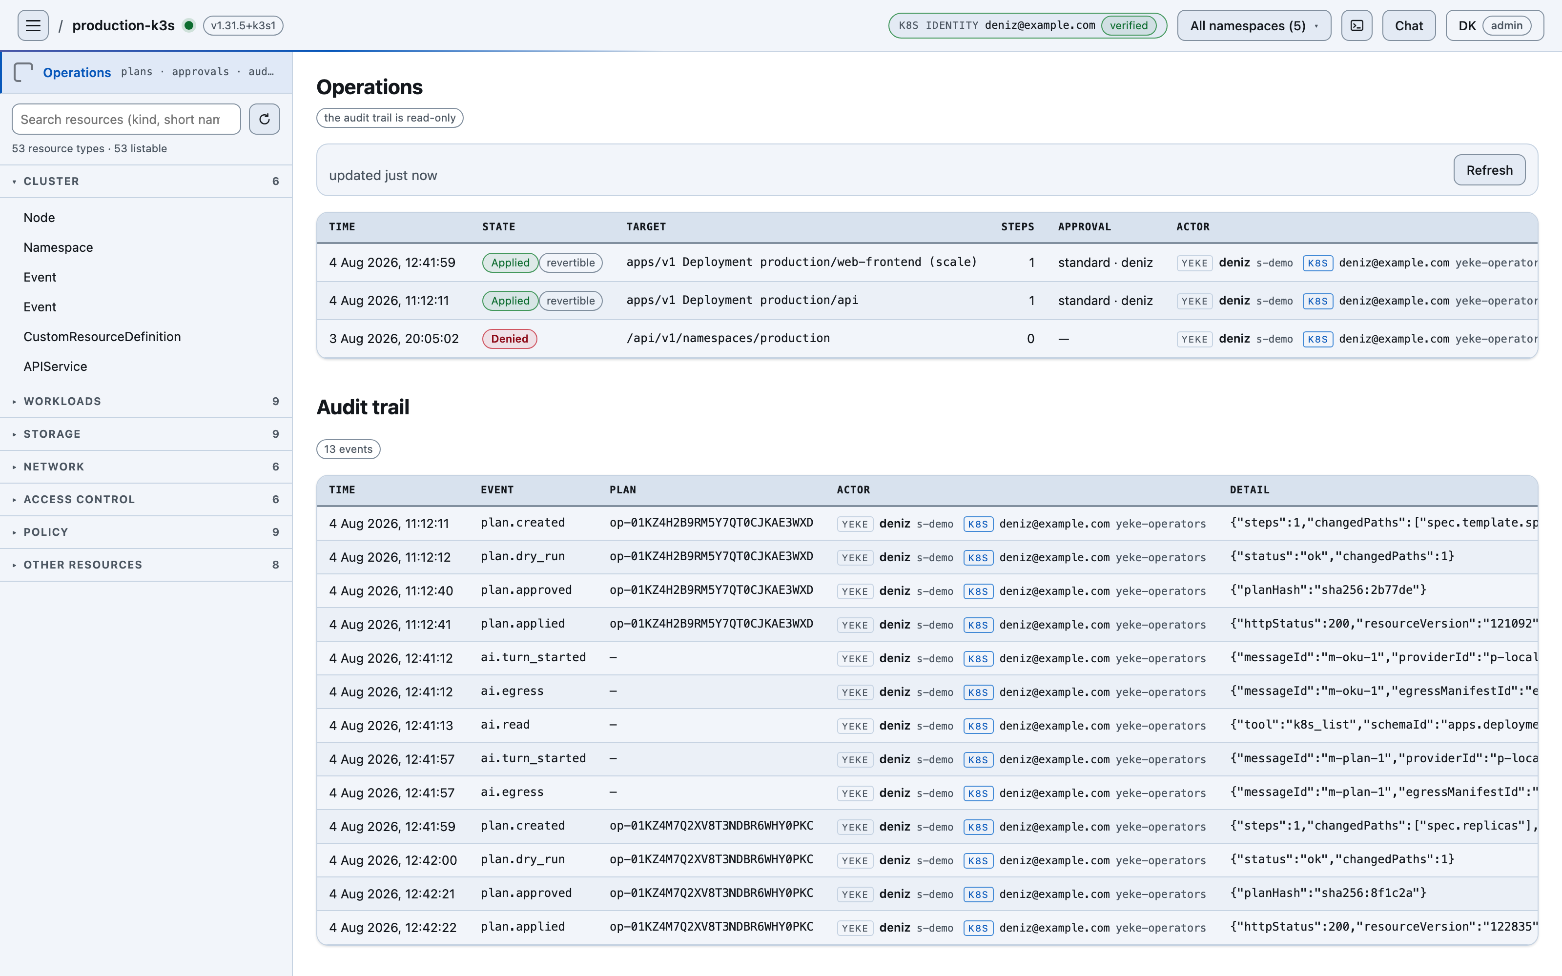Click 'standard · deniz' approval for web-frontend

(x=1105, y=263)
